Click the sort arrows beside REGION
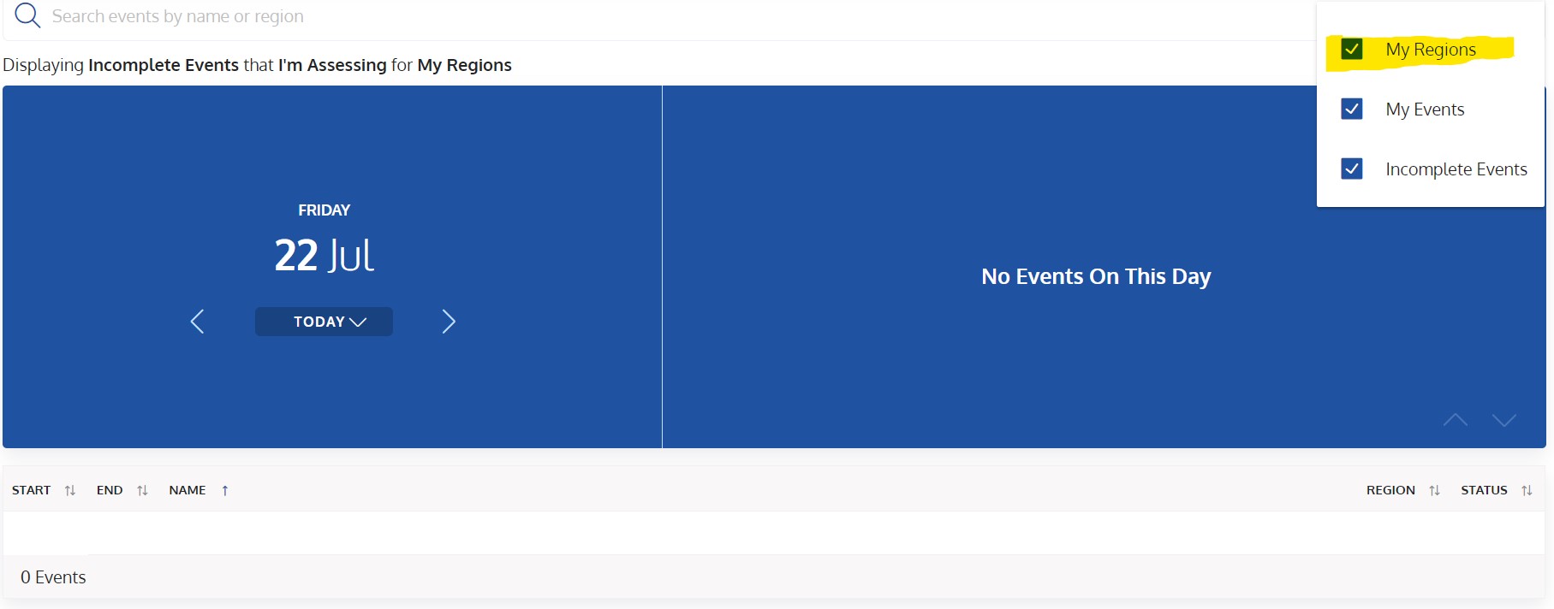Viewport: 1554px width, 609px height. [1434, 490]
